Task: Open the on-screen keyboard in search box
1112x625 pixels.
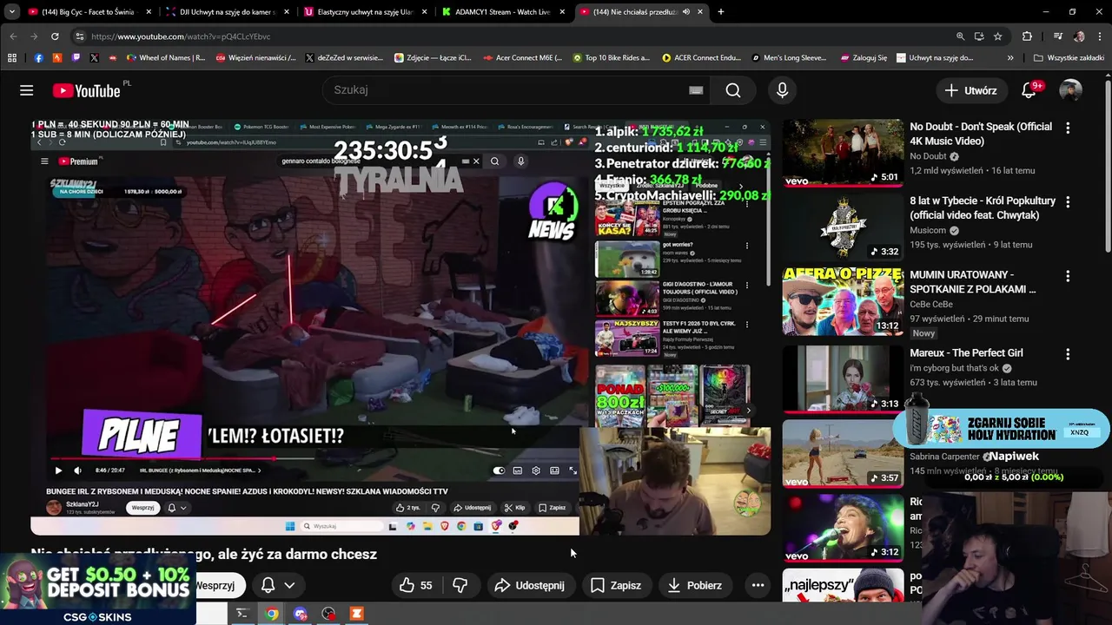Action: [x=696, y=90]
